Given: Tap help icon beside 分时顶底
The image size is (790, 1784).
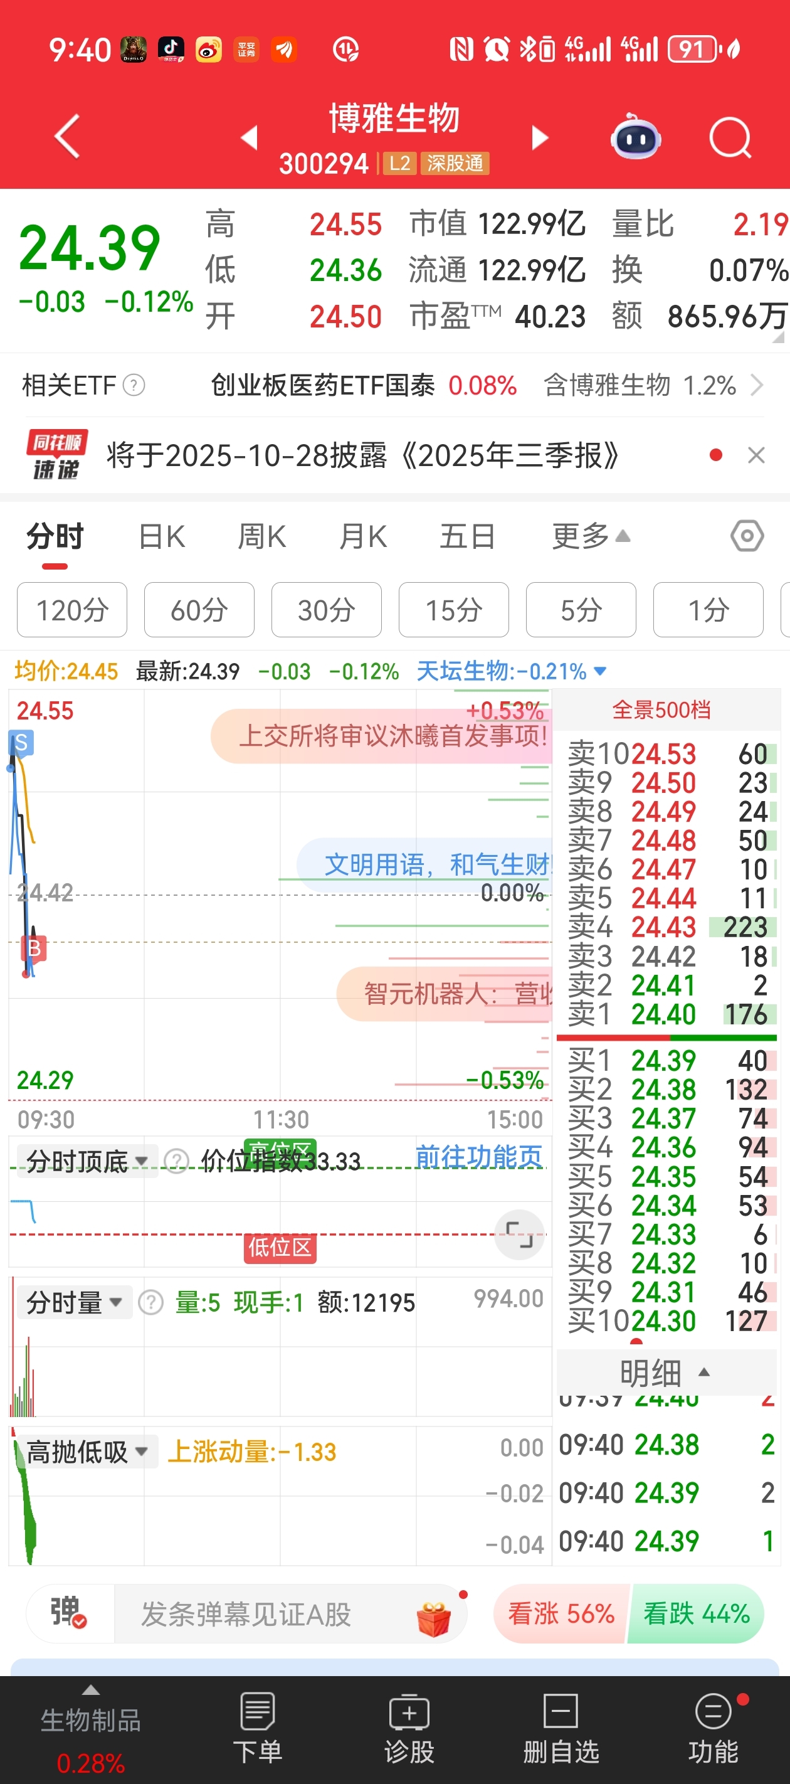Looking at the screenshot, I should 177,1161.
